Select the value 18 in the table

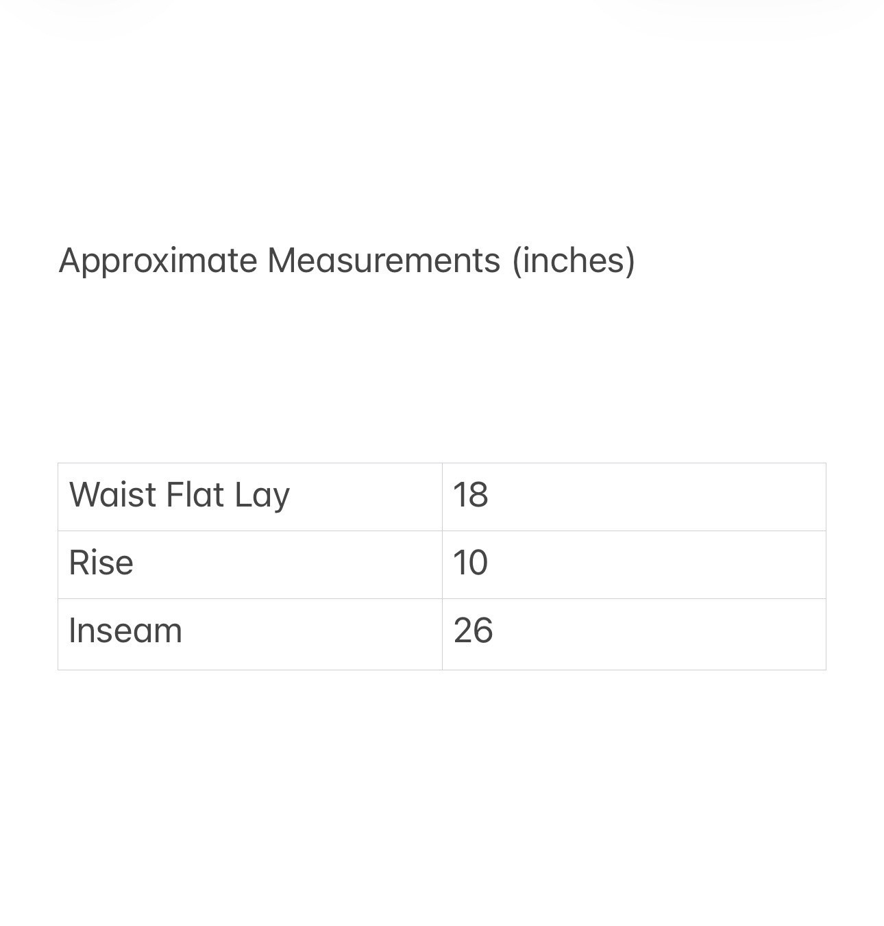click(470, 495)
